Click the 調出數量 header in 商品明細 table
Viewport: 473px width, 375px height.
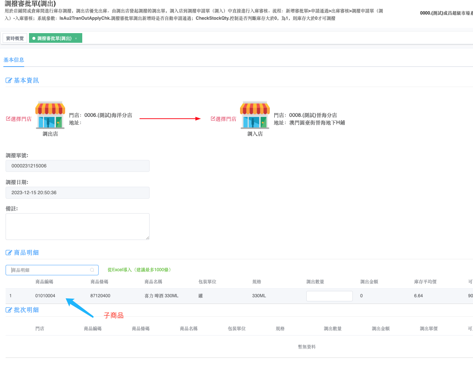315,282
